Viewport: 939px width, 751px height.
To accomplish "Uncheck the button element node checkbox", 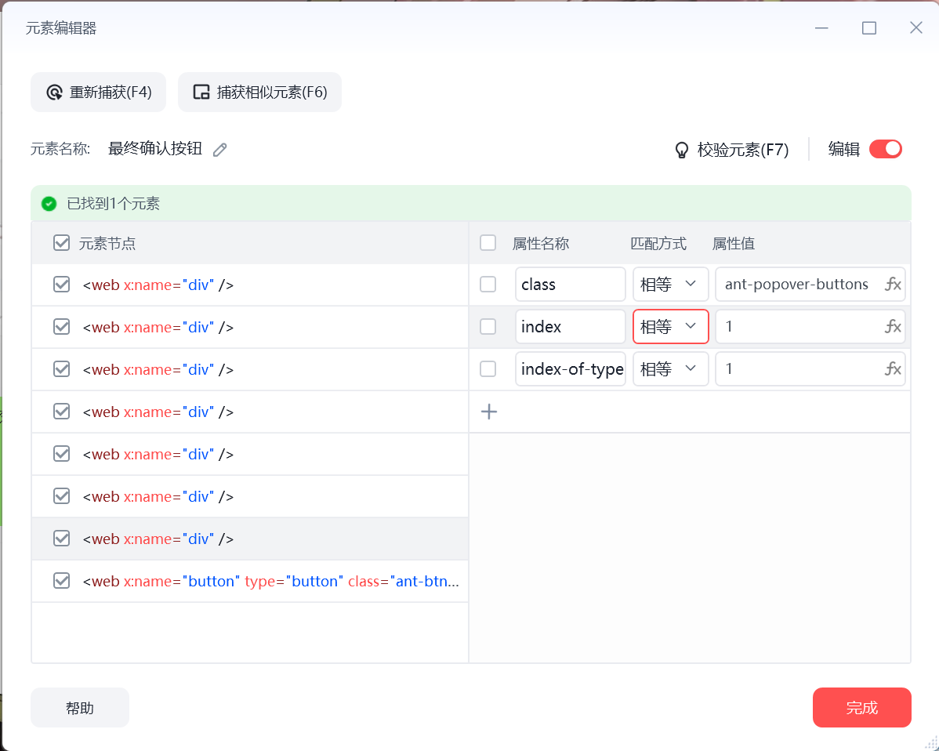I will pyautogui.click(x=61, y=581).
